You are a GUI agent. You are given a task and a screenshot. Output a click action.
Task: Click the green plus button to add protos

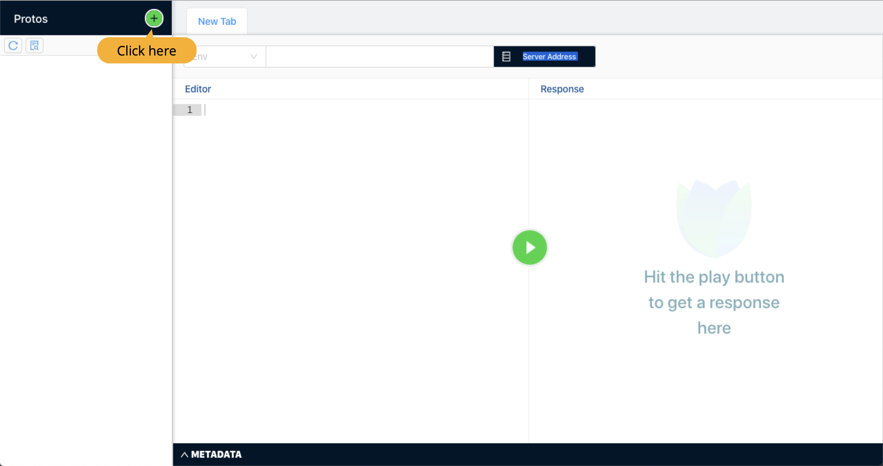click(154, 18)
